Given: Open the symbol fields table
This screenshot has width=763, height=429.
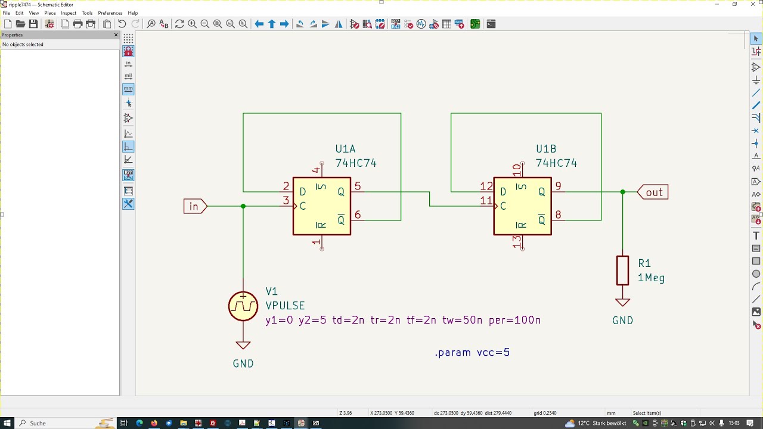Looking at the screenshot, I should point(446,24).
